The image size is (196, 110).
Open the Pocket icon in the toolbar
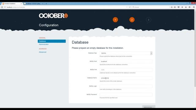click(179, 7)
